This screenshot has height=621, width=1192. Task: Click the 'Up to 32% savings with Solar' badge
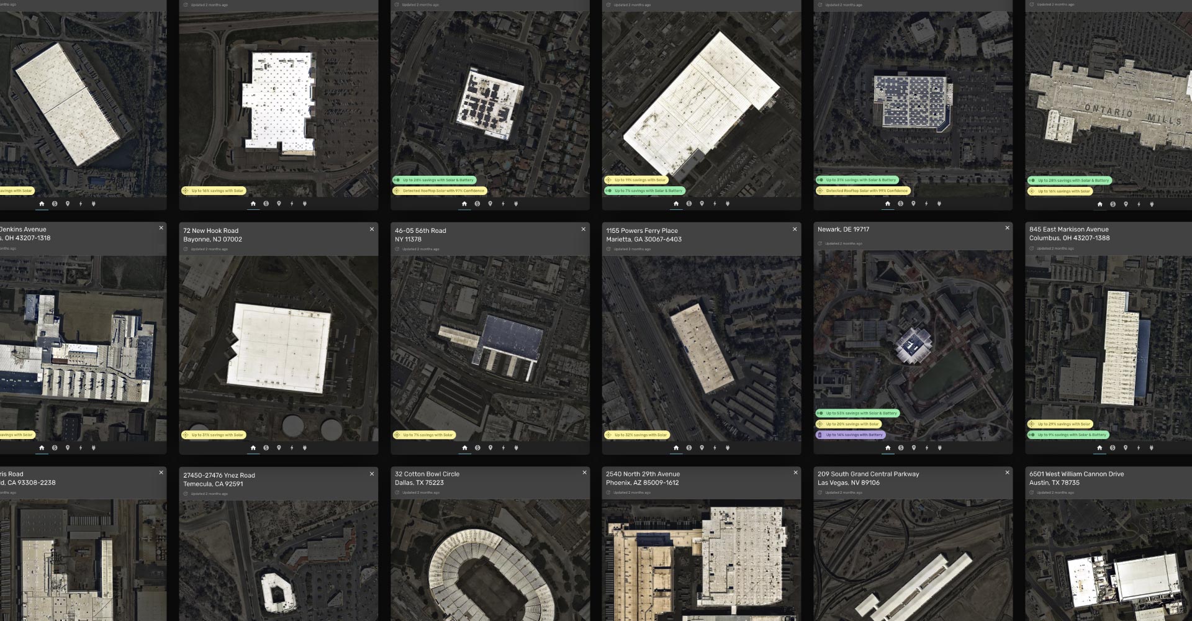point(636,435)
